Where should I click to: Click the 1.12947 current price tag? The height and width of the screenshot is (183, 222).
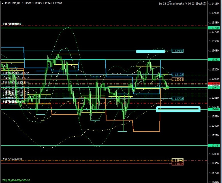(x=214, y=88)
